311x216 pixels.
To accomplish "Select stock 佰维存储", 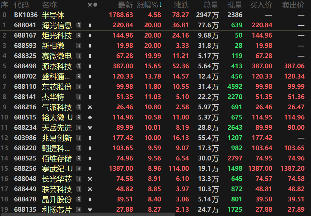I will [57, 158].
